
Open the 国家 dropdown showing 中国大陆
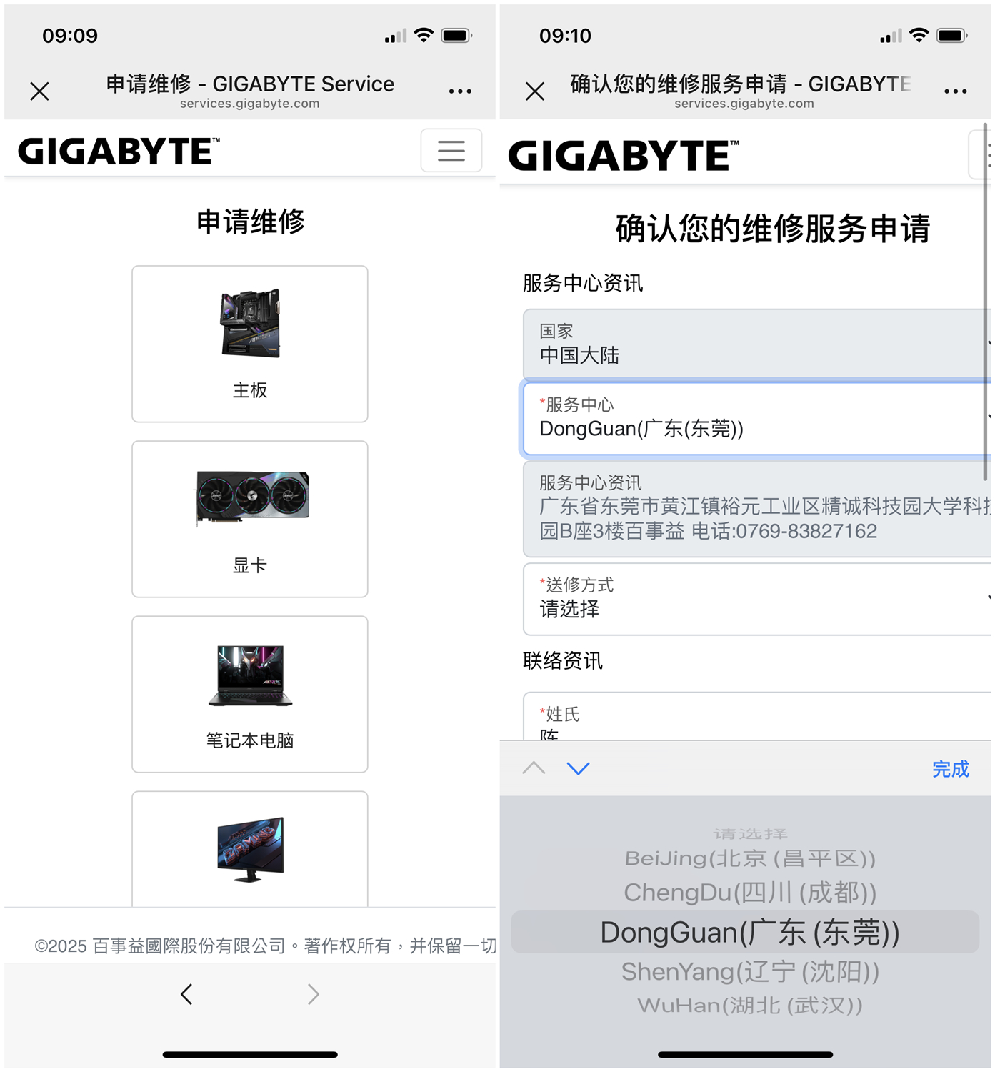point(757,344)
